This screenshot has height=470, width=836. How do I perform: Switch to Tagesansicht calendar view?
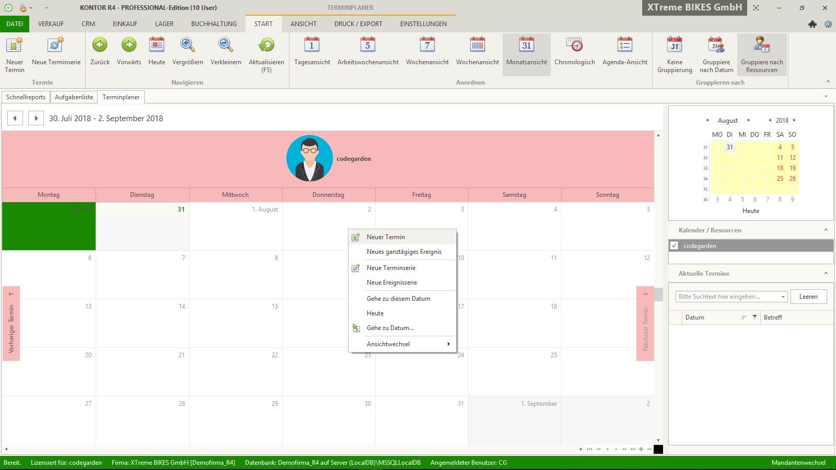312,45
